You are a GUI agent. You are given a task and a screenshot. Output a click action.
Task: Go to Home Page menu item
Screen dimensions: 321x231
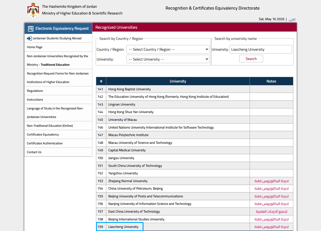click(x=58, y=47)
